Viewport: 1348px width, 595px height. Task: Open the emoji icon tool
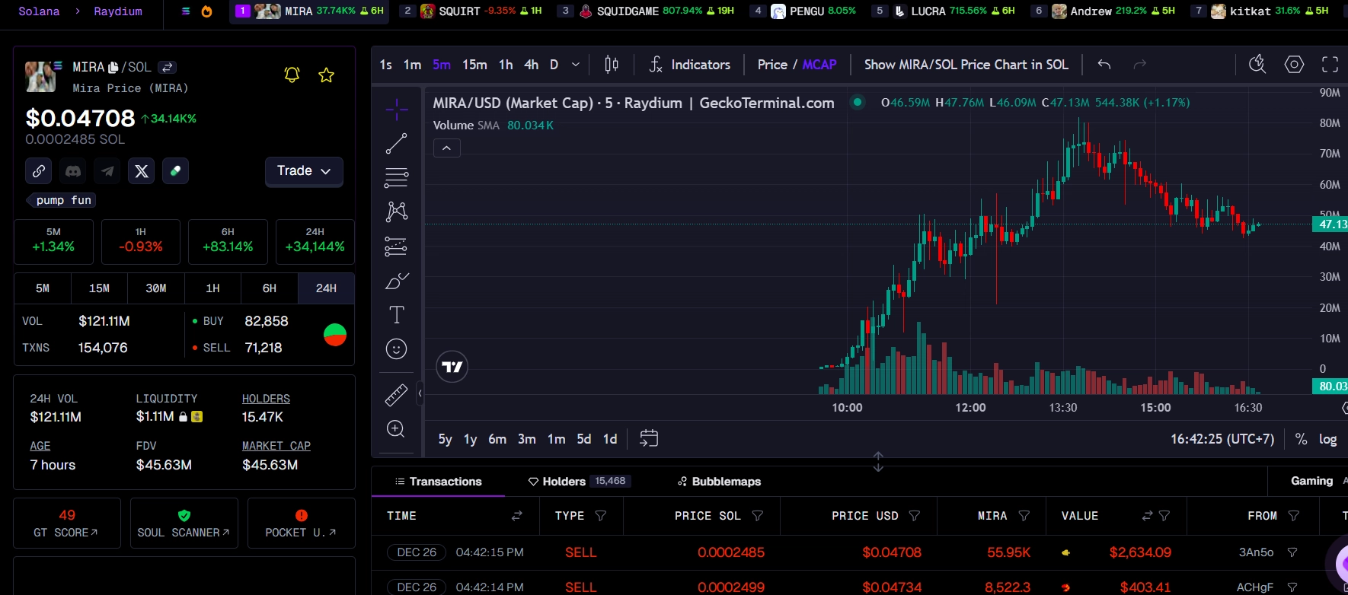tap(396, 348)
